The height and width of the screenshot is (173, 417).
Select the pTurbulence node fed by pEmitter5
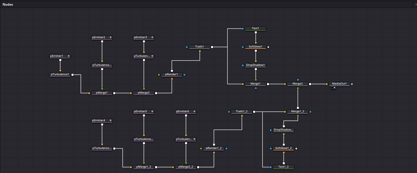point(144,139)
